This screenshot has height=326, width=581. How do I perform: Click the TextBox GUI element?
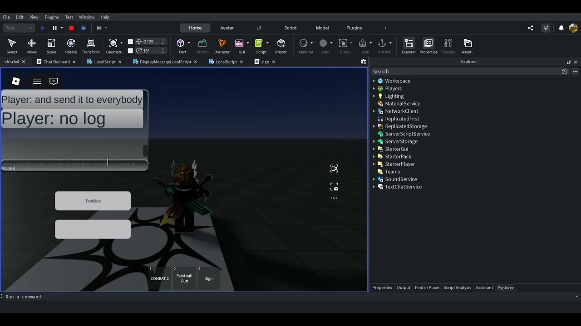pos(93,201)
